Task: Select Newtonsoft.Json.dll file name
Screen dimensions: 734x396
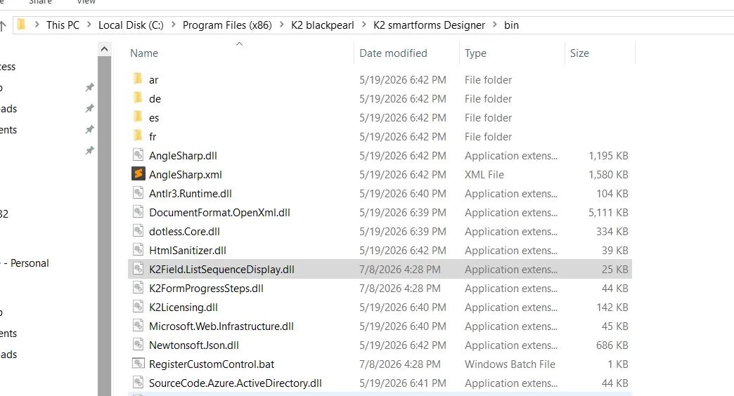Action: coord(194,345)
